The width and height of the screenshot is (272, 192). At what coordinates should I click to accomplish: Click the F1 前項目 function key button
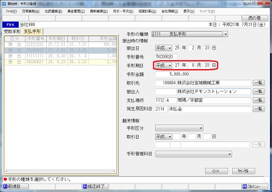point(15,187)
